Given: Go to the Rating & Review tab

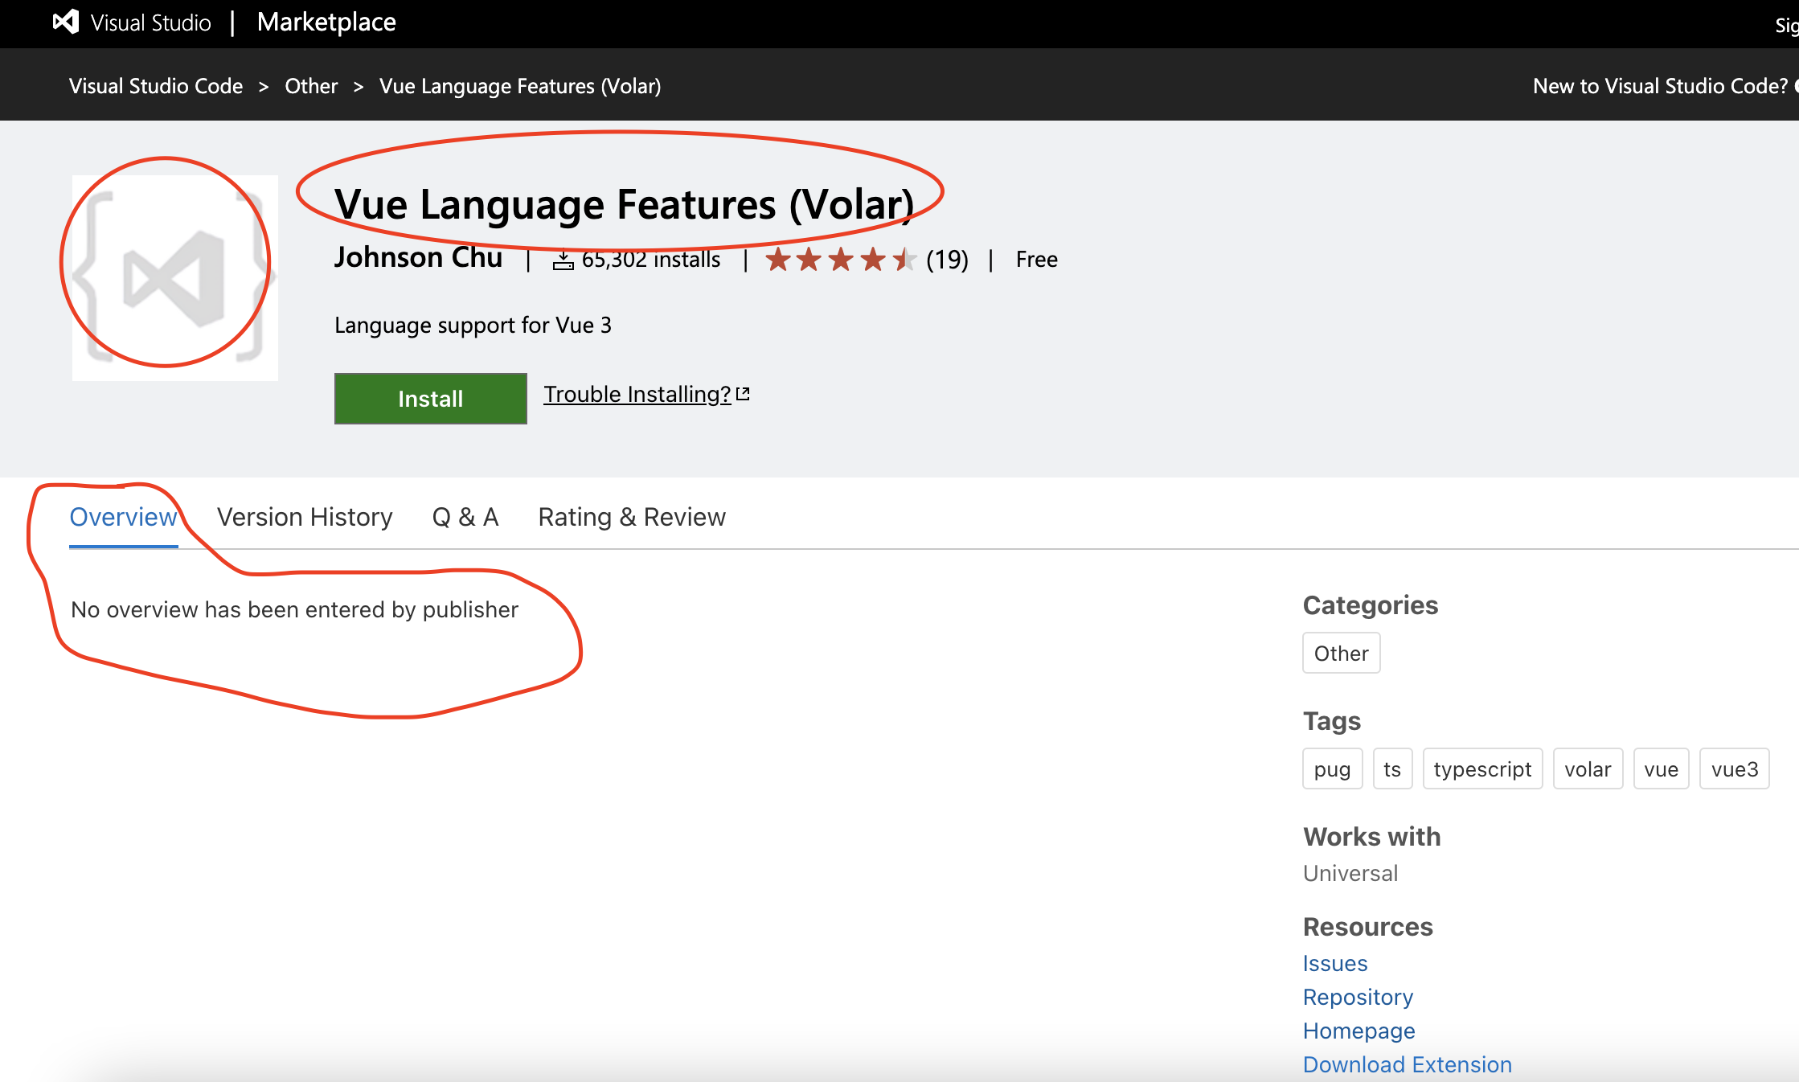Looking at the screenshot, I should 632,517.
